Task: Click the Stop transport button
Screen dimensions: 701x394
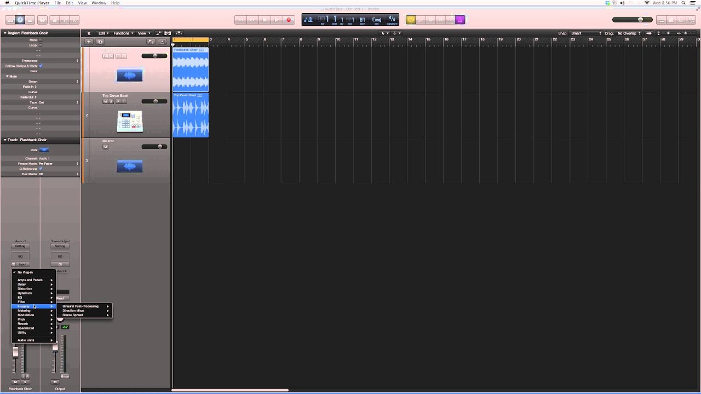Action: click(x=265, y=20)
